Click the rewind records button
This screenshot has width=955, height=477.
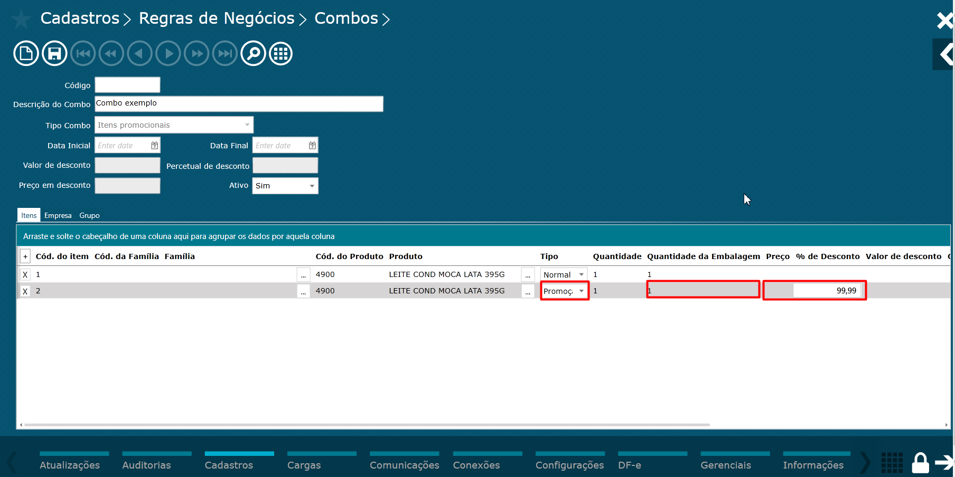(x=111, y=53)
